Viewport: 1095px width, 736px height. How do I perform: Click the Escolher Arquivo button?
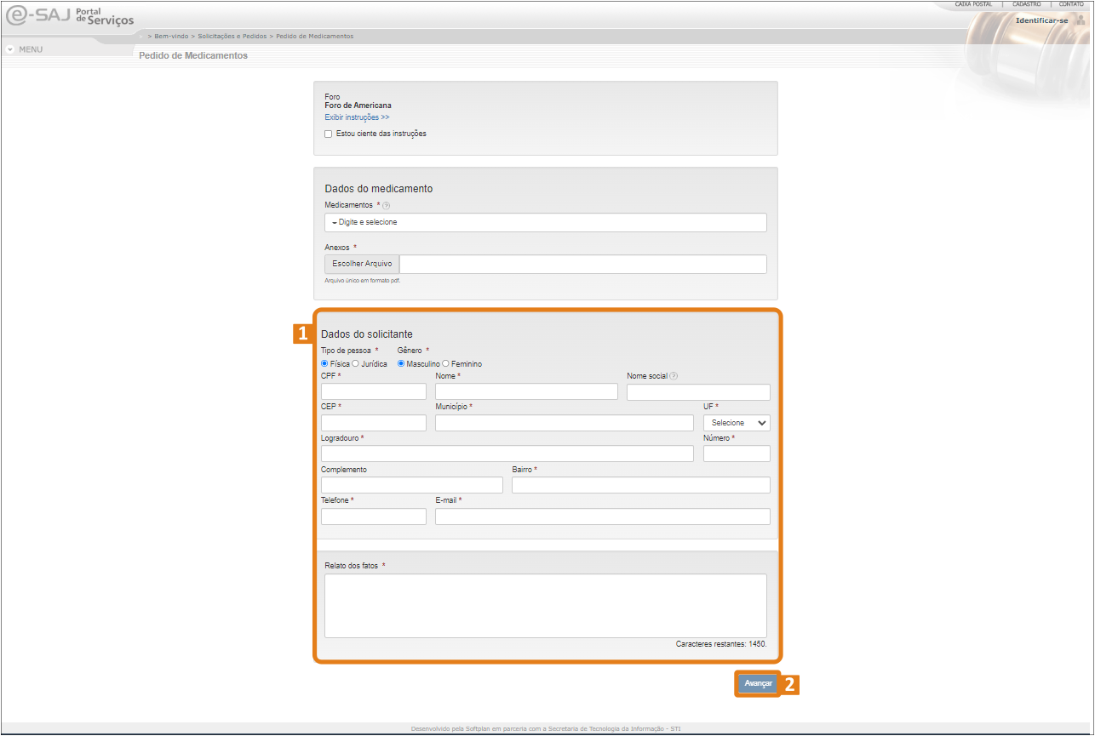coord(362,264)
